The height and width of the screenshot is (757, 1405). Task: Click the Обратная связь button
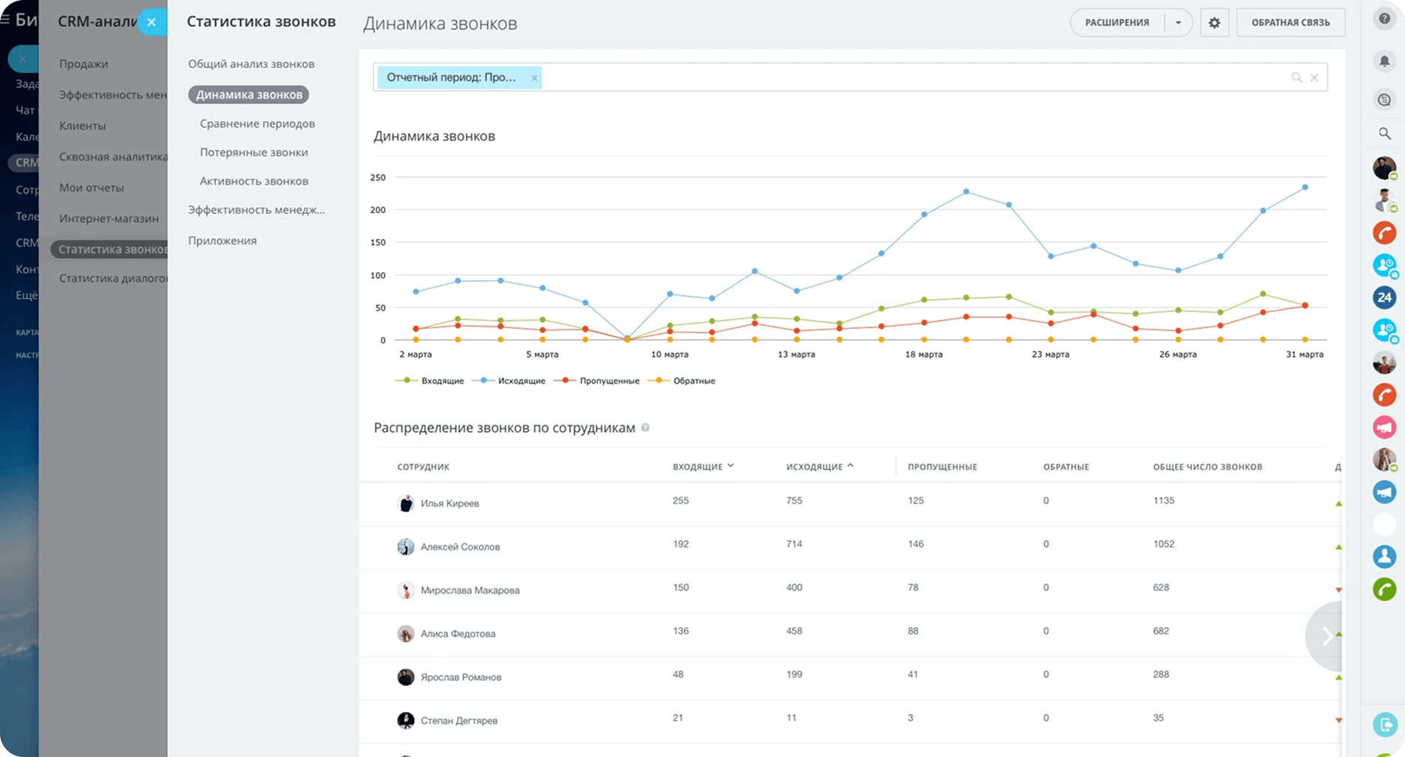click(1290, 23)
